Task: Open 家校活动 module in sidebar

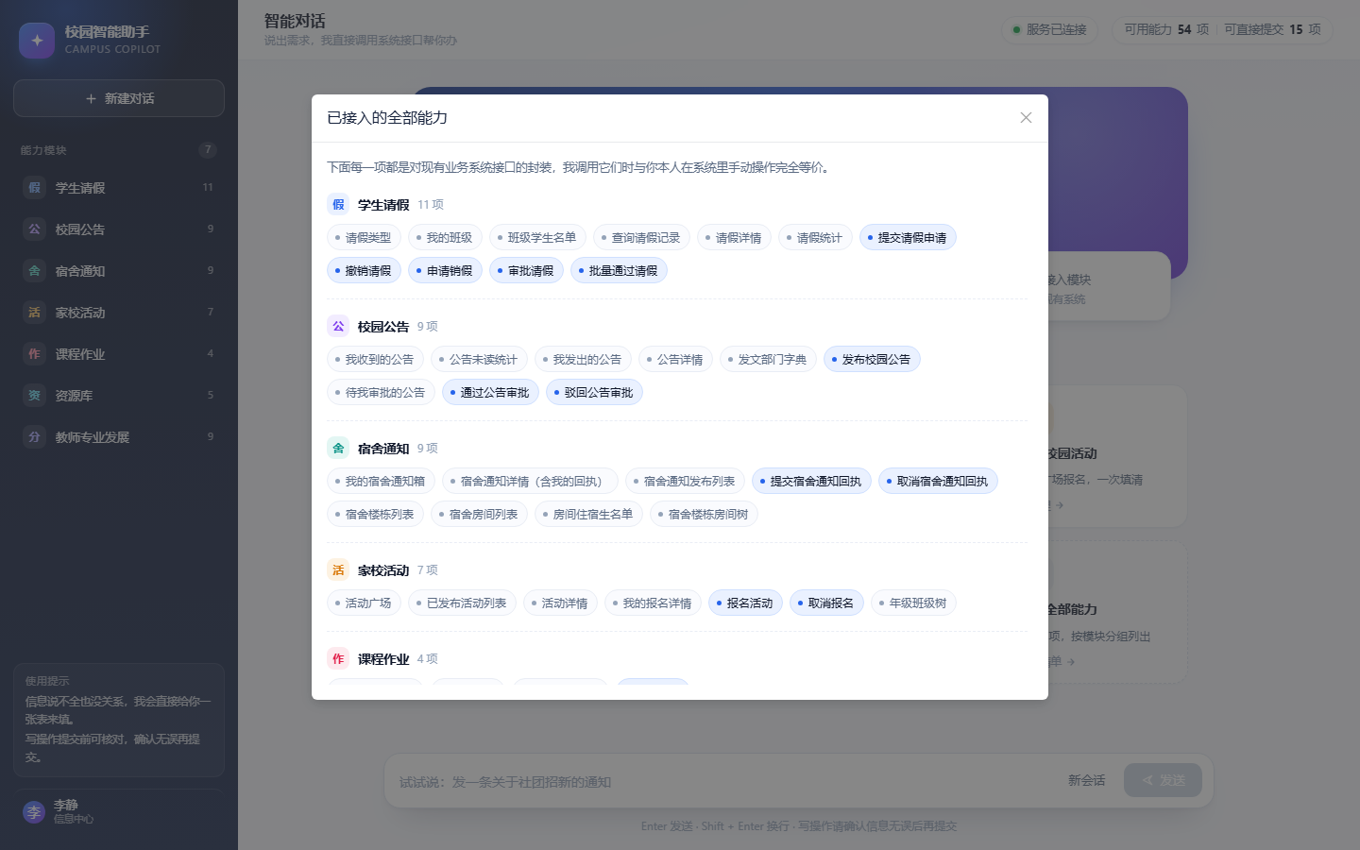Action: [x=119, y=313]
